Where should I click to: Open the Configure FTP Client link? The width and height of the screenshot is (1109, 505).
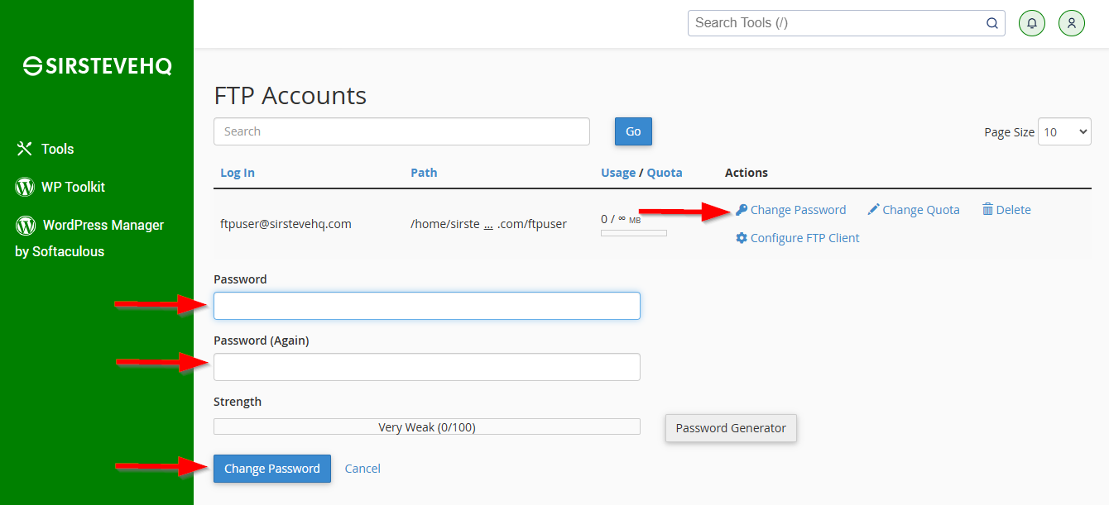[x=804, y=238]
